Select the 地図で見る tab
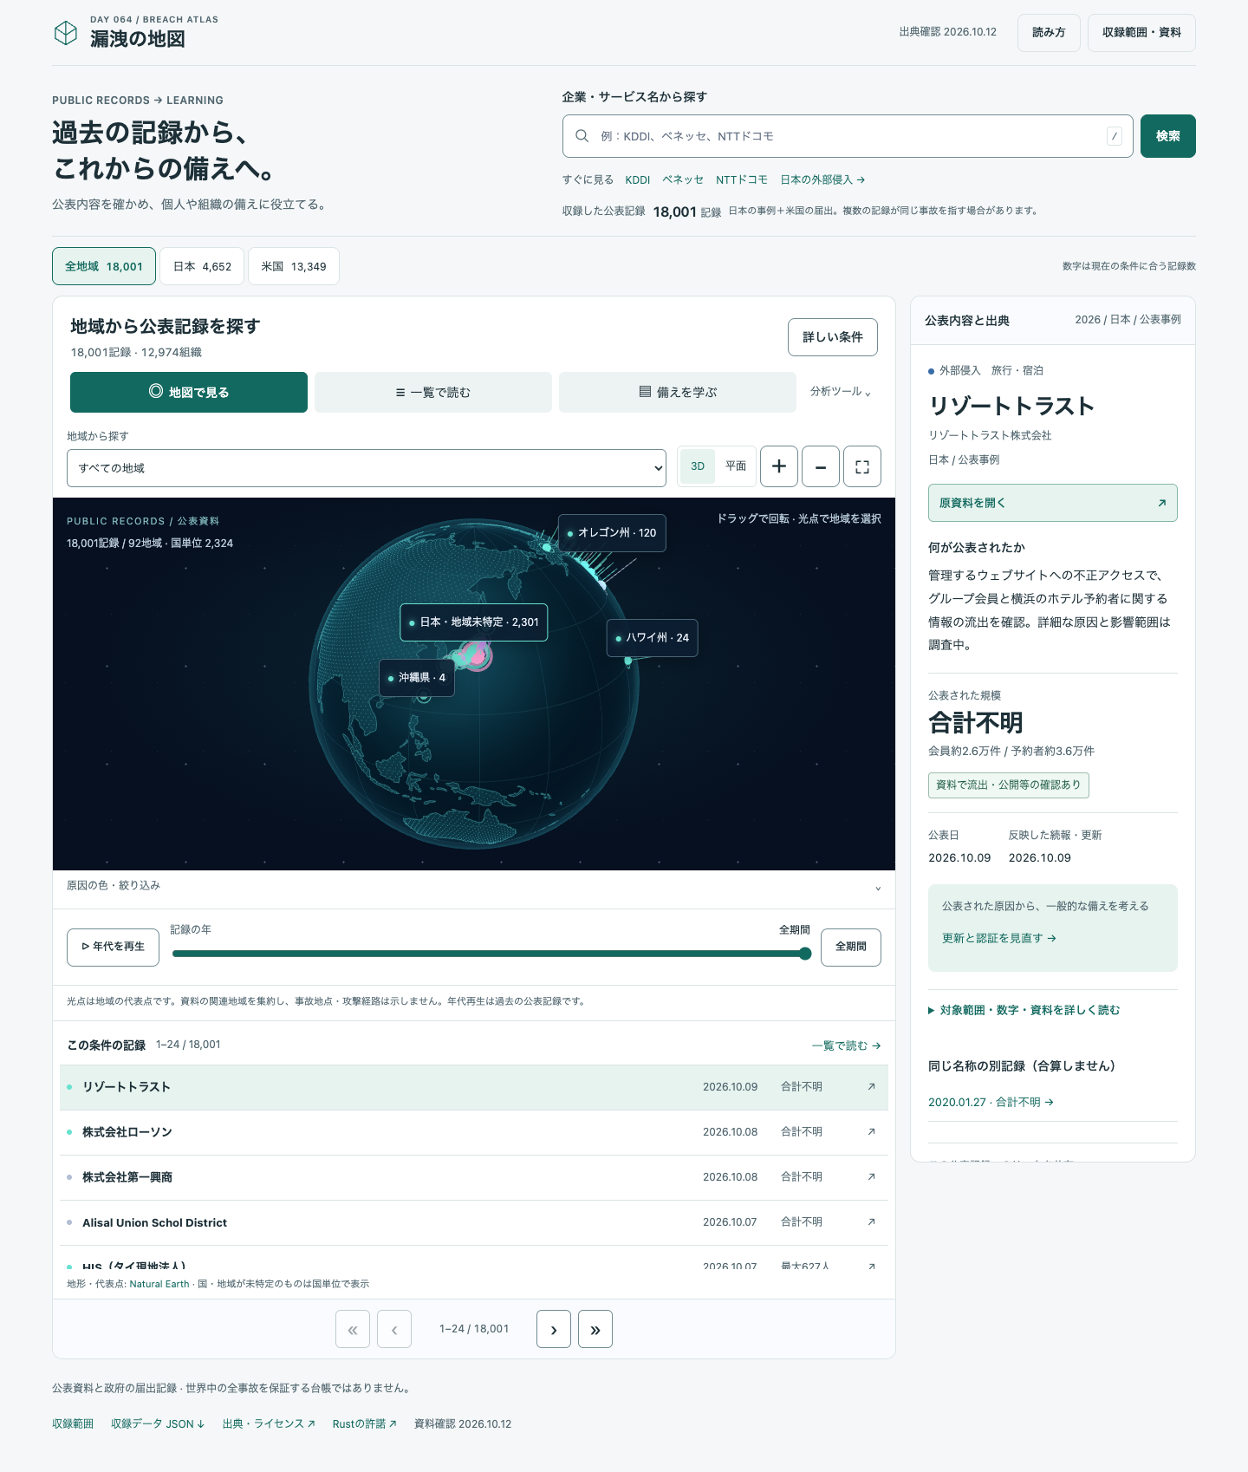This screenshot has width=1248, height=1472. pyautogui.click(x=189, y=392)
